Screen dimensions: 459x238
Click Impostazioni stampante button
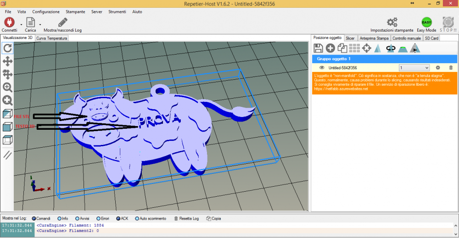point(392,25)
